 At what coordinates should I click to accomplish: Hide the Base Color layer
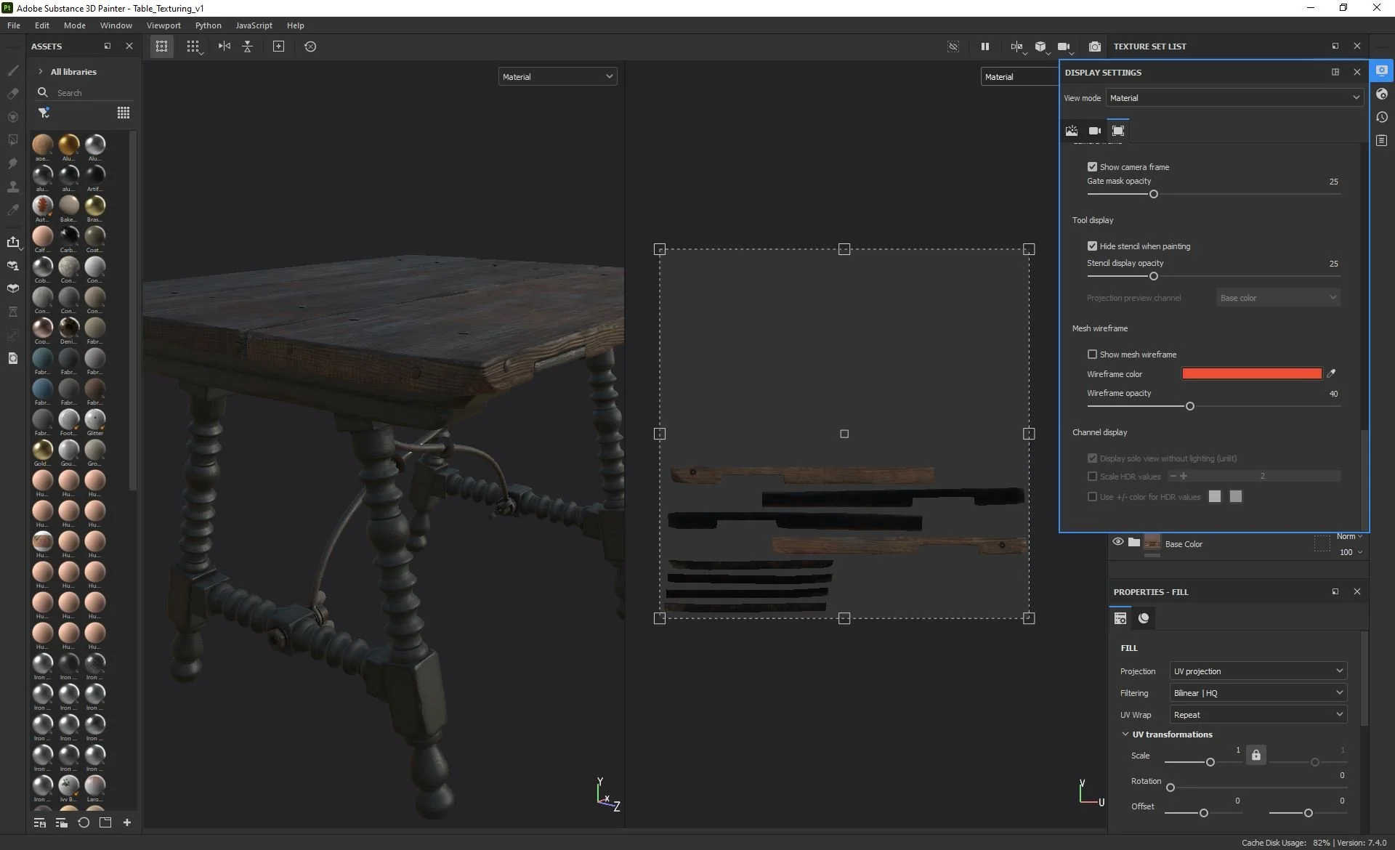(1117, 542)
